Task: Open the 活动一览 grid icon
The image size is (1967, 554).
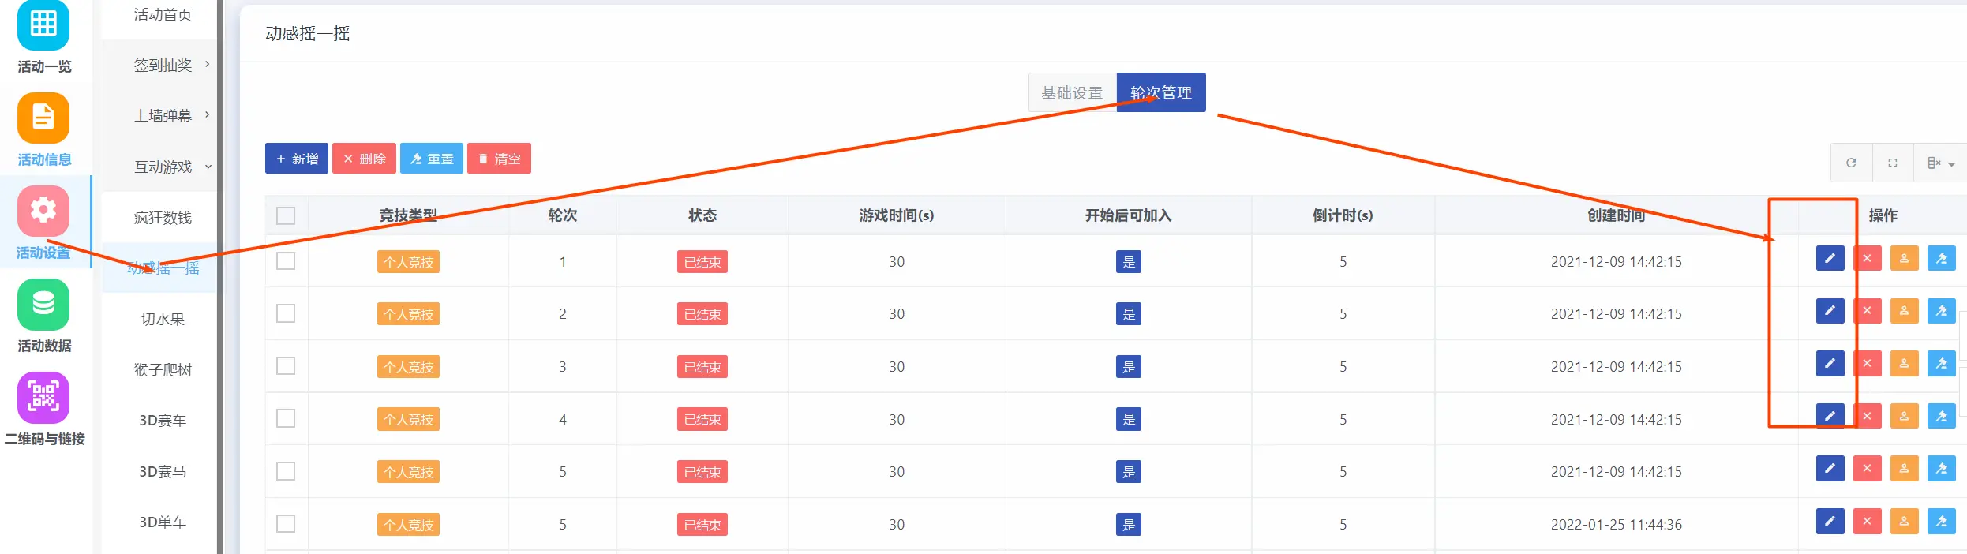Action: 43,25
